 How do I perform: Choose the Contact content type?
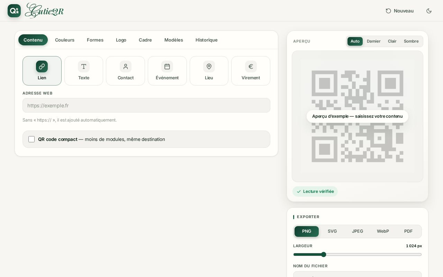tap(126, 71)
